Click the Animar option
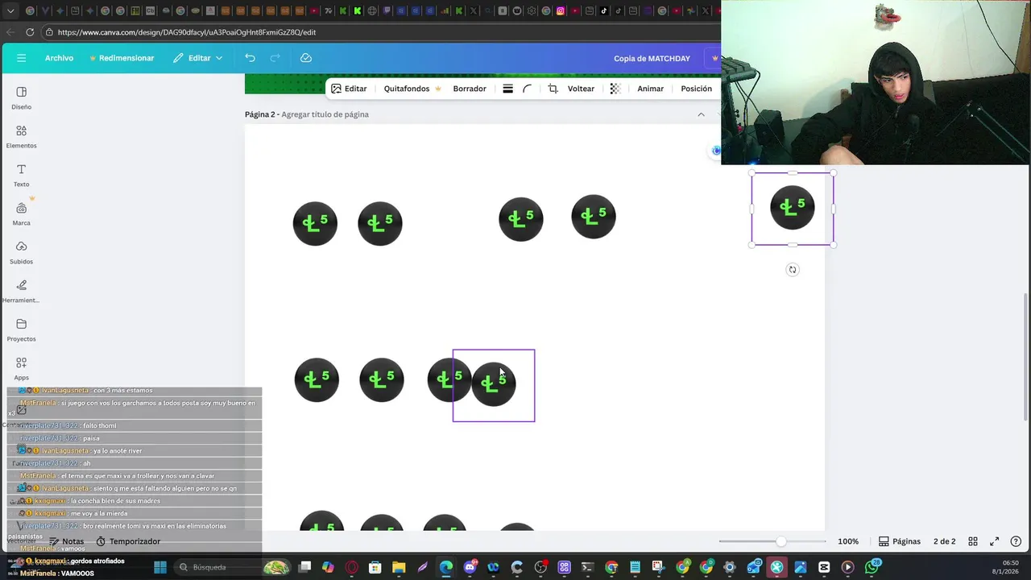The width and height of the screenshot is (1031, 580). point(651,89)
